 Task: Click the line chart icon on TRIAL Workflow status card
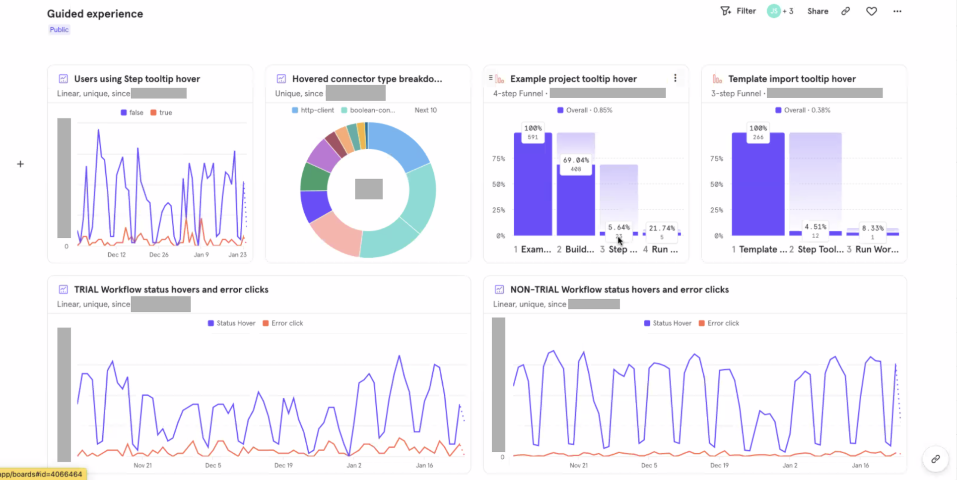point(63,289)
